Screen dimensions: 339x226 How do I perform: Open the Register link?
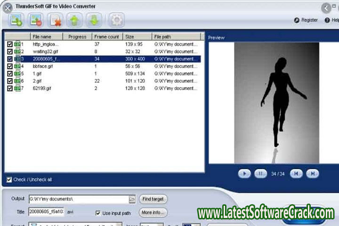(x=306, y=20)
